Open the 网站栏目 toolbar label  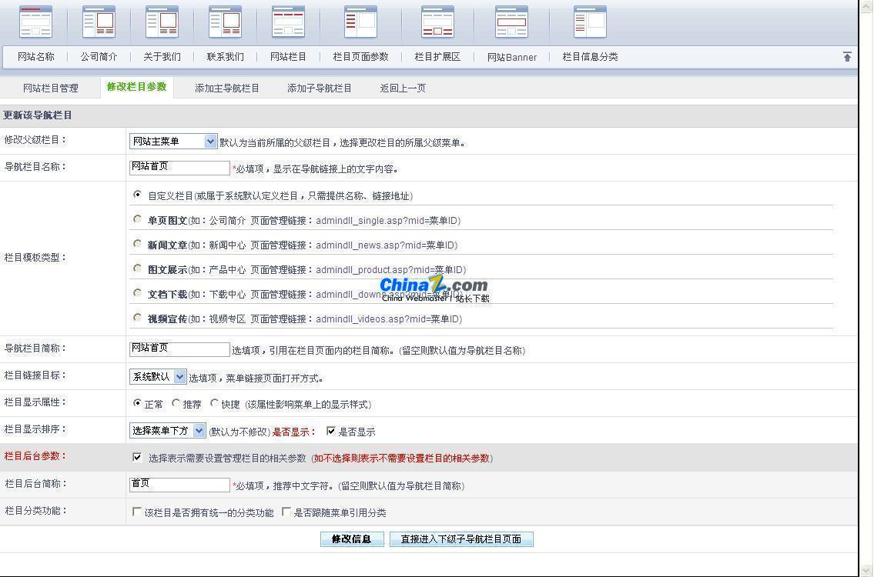[x=288, y=57]
